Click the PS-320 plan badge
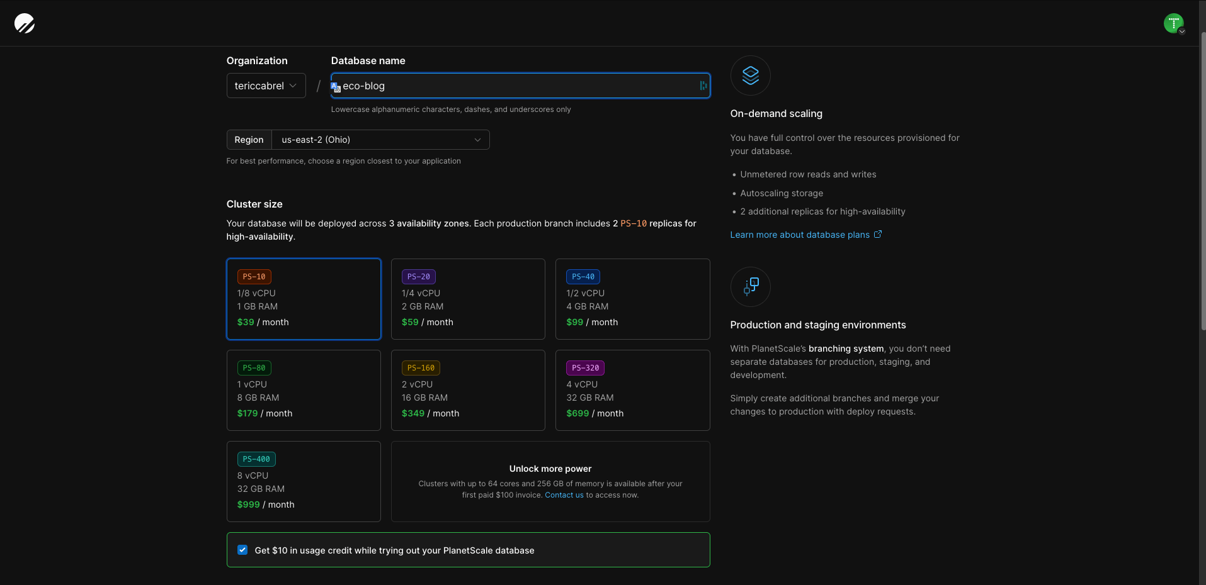 (x=584, y=368)
